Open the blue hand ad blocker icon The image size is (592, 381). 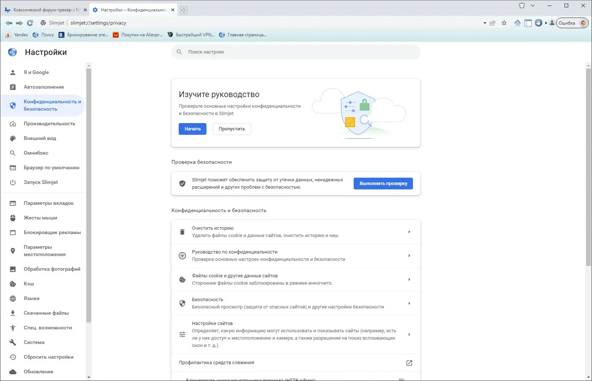click(538, 23)
